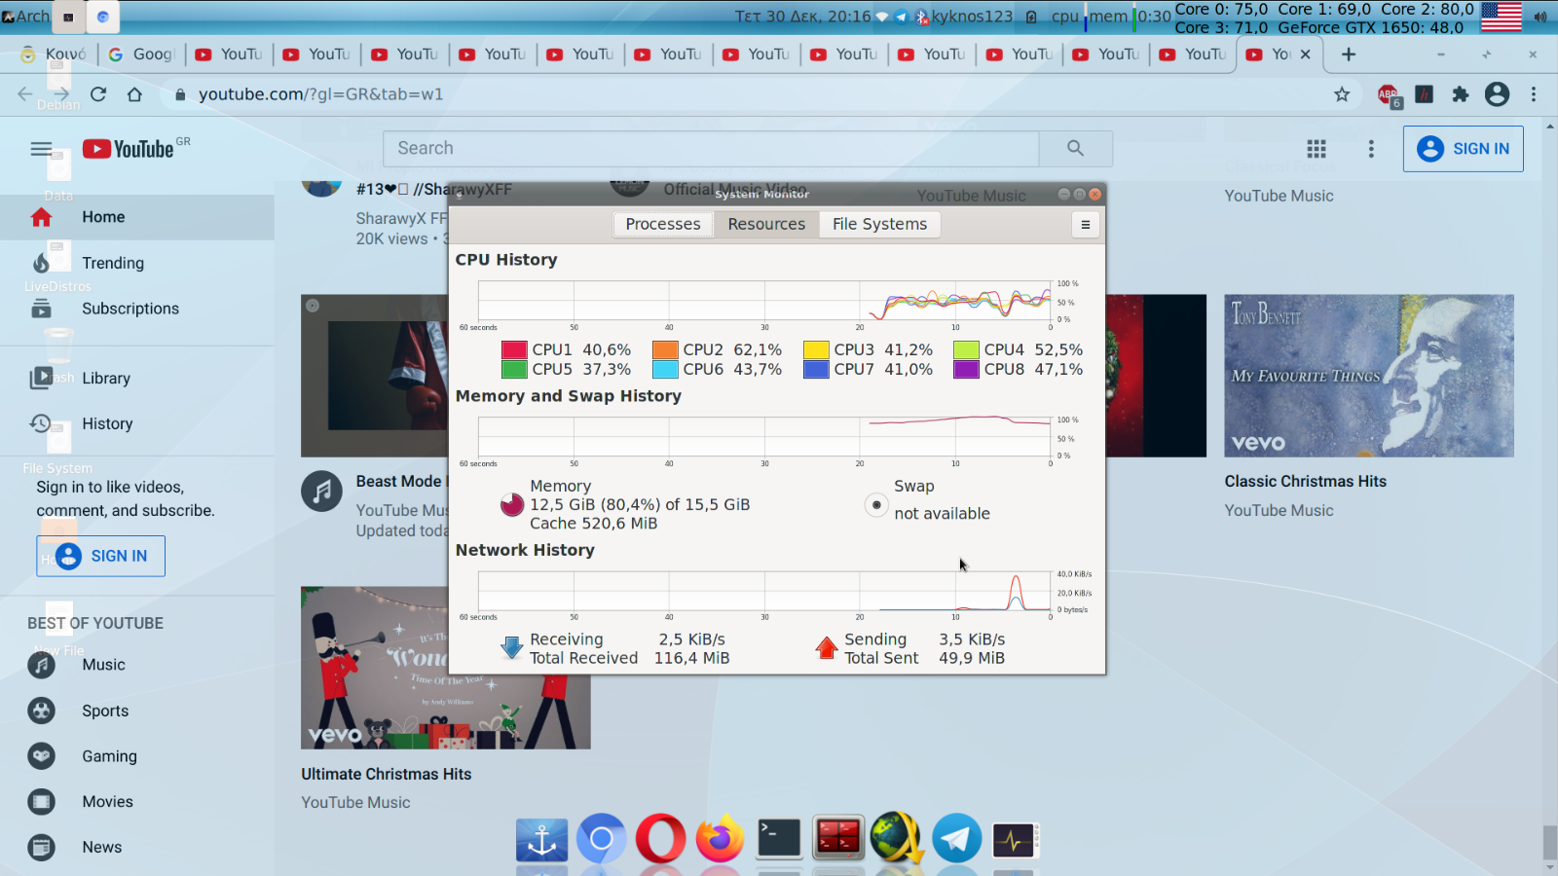Open Music under Best of YouTube
The height and width of the screenshot is (876, 1558).
(136, 665)
